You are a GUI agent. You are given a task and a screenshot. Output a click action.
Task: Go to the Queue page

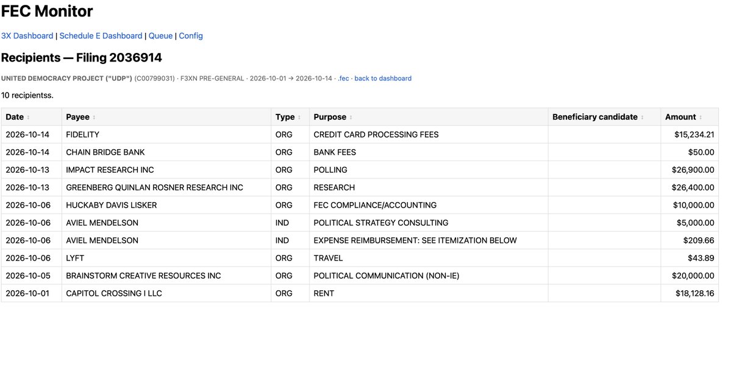(160, 36)
